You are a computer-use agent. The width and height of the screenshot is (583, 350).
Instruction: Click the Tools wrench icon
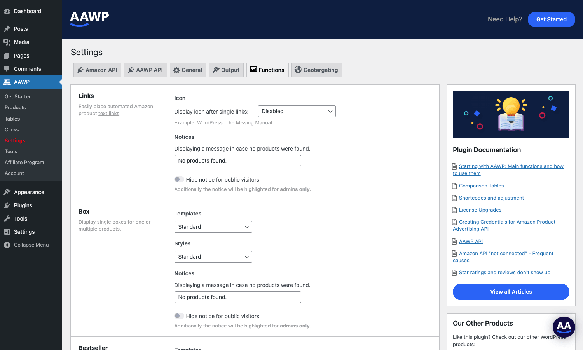click(7, 219)
